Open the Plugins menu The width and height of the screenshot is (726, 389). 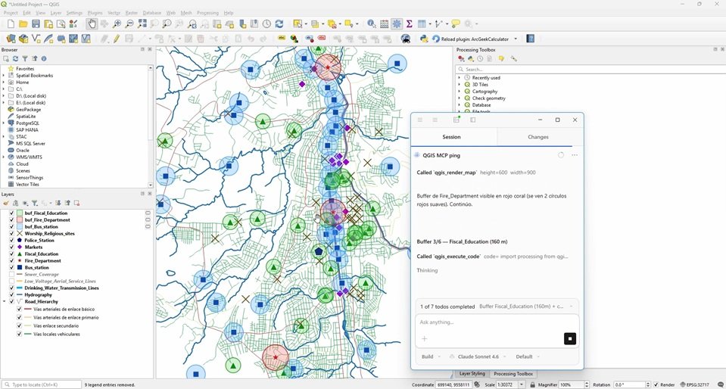point(95,13)
